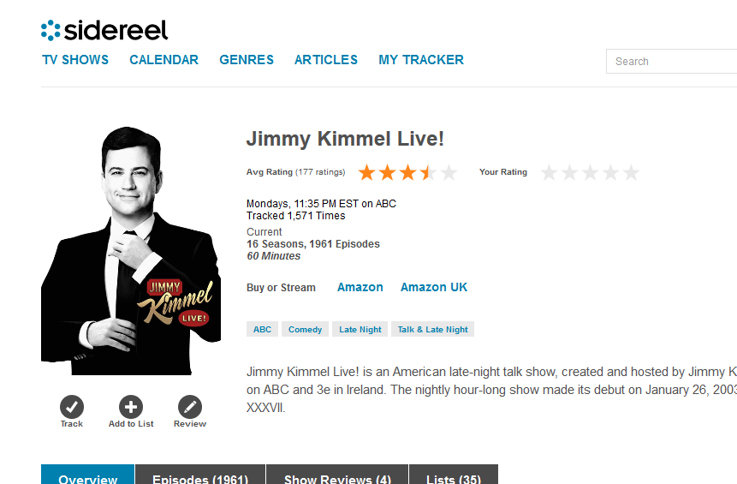The height and width of the screenshot is (484, 737).
Task: Open the Lists (35) tab
Action: point(453,478)
